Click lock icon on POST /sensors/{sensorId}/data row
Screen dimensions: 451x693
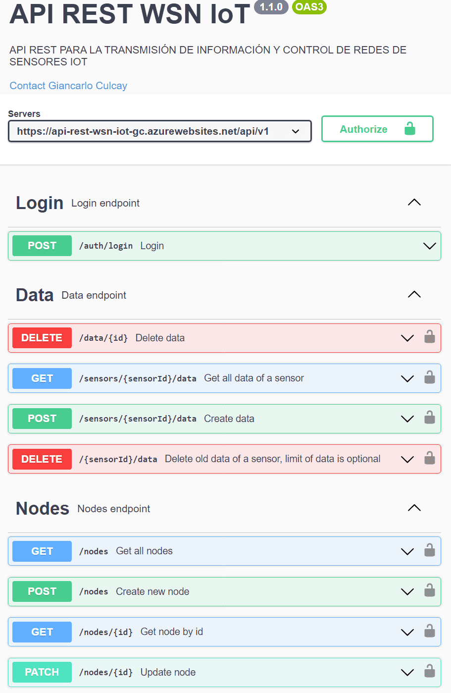(429, 418)
